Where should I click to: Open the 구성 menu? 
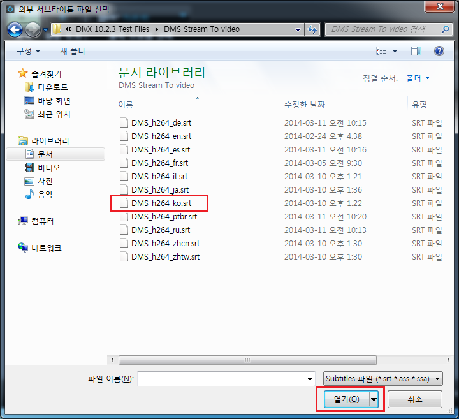[x=29, y=51]
